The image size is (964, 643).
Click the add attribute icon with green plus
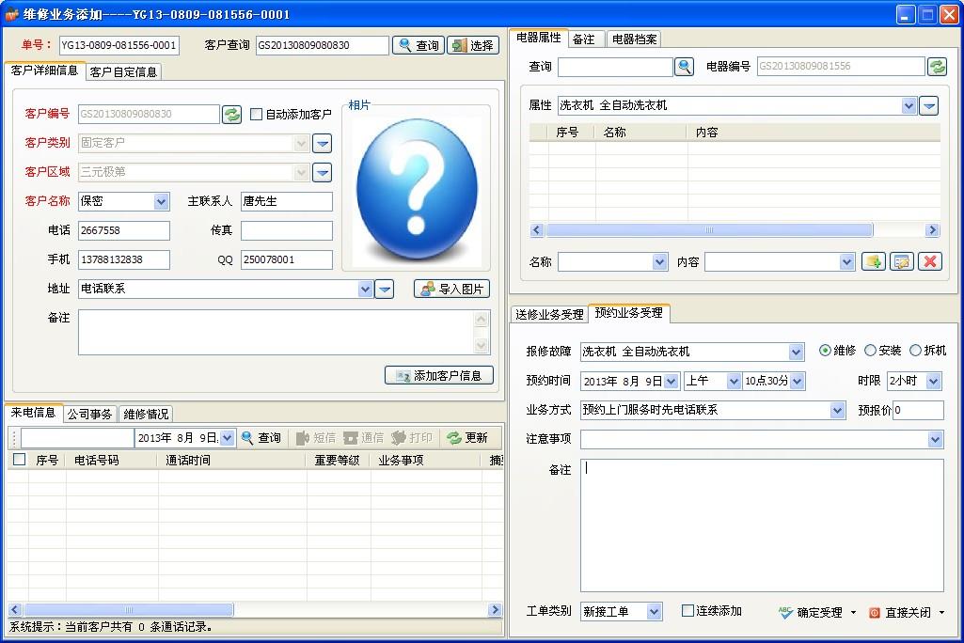point(873,262)
